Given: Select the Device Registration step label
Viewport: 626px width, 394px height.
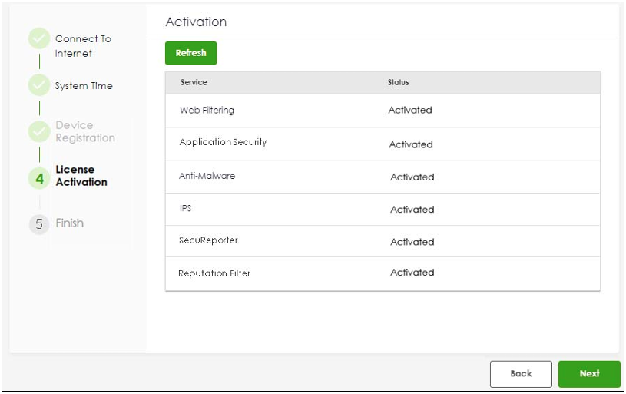Looking at the screenshot, I should tap(85, 131).
